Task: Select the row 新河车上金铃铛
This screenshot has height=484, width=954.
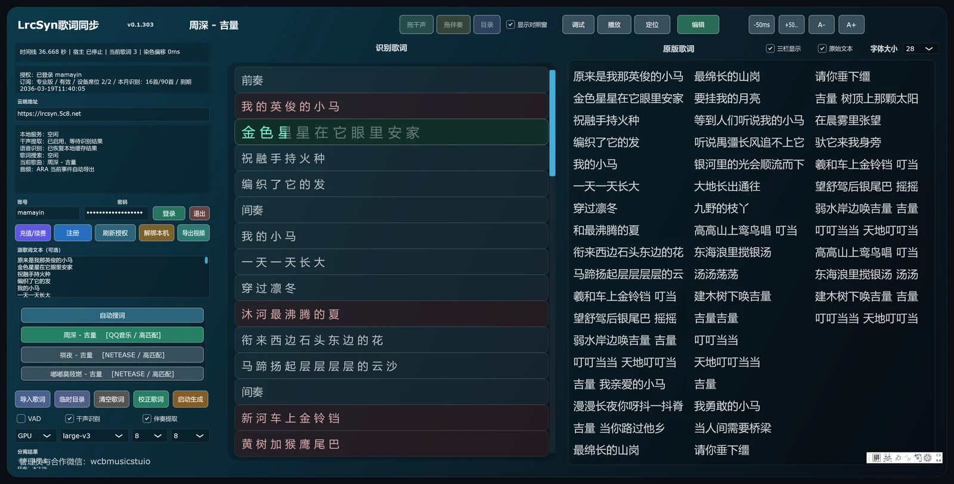Action: click(391, 418)
